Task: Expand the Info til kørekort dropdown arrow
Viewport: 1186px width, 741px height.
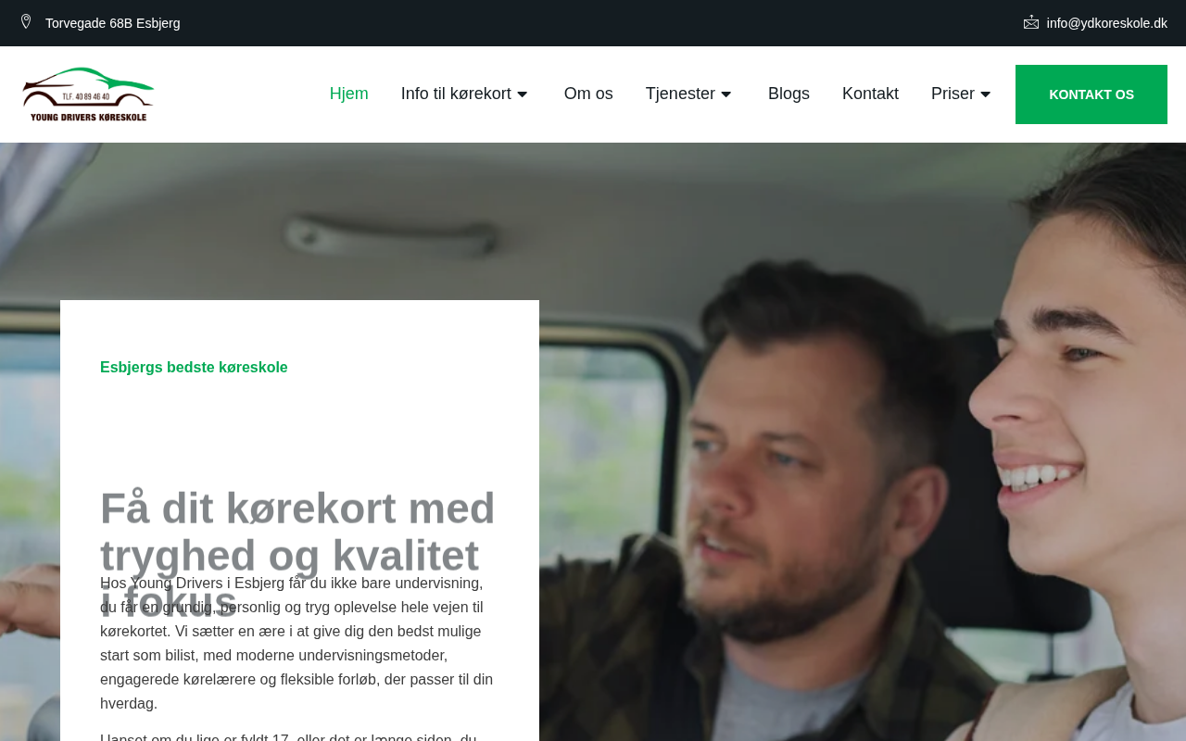Action: point(522,94)
